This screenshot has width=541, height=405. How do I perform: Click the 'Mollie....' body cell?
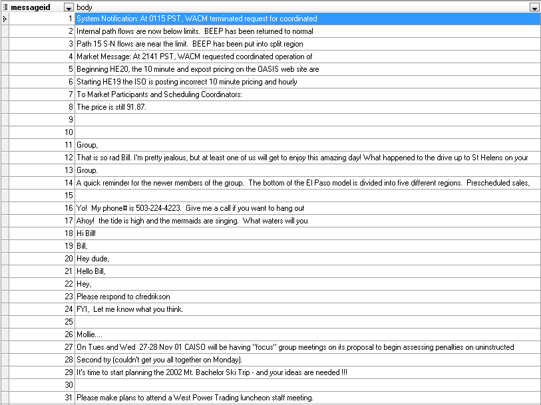91,335
